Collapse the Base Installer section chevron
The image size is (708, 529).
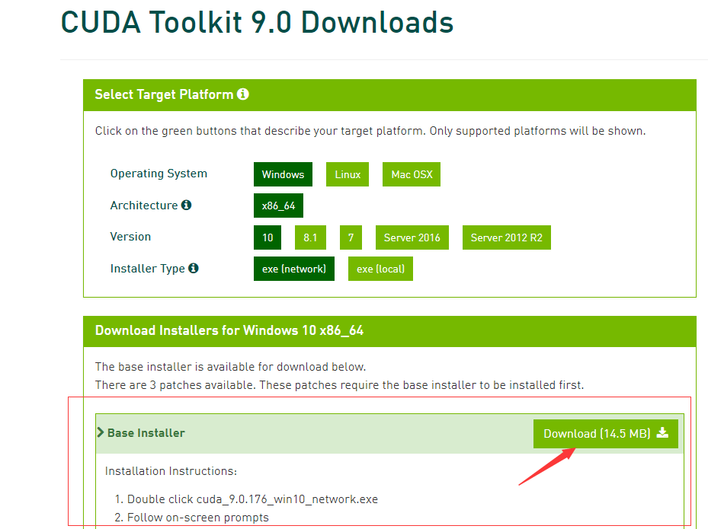[101, 432]
